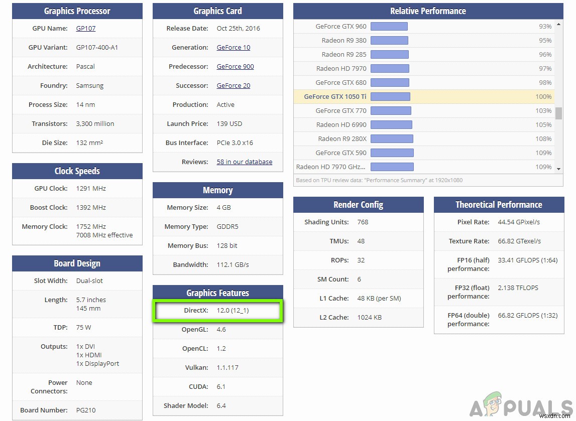Open the GP107 GPU name link

[x=86, y=29]
